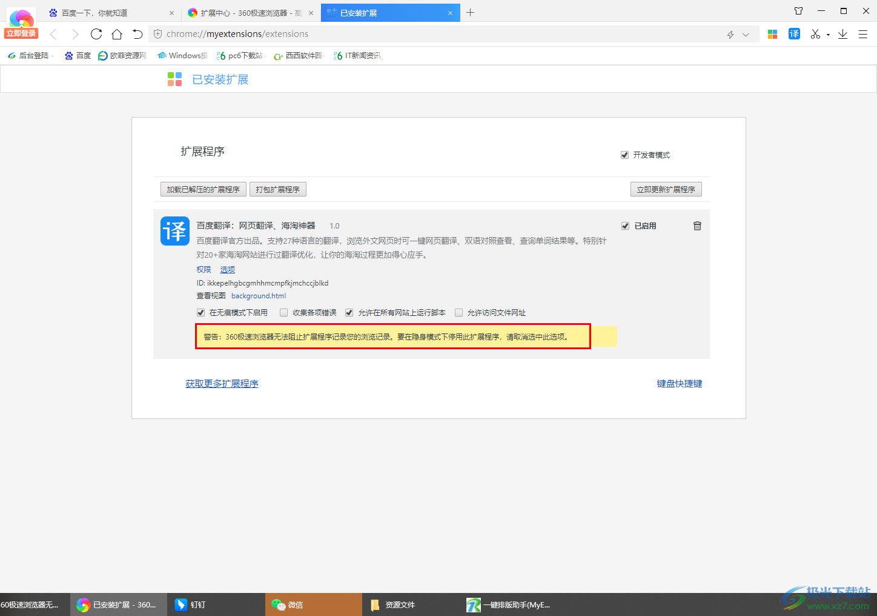Click 打包扩展程序 button
The width and height of the screenshot is (877, 616).
pyautogui.click(x=278, y=189)
